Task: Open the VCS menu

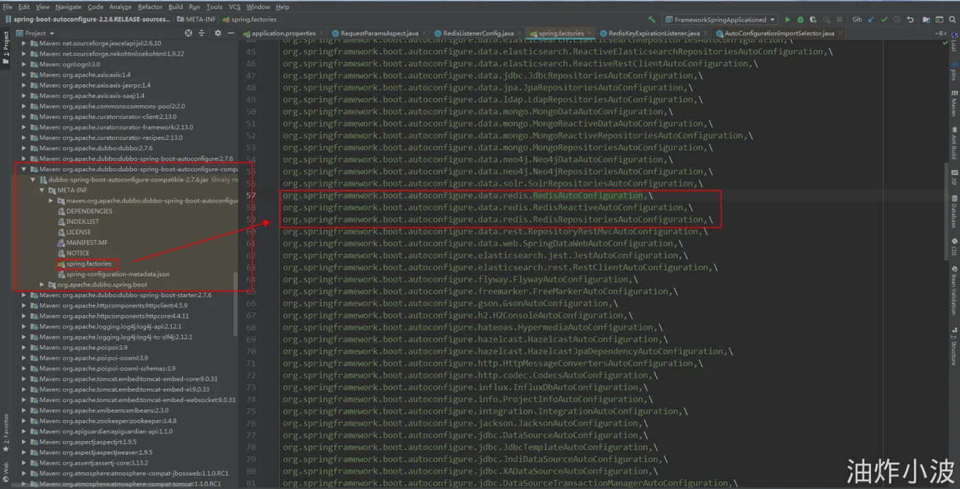Action: click(x=235, y=6)
